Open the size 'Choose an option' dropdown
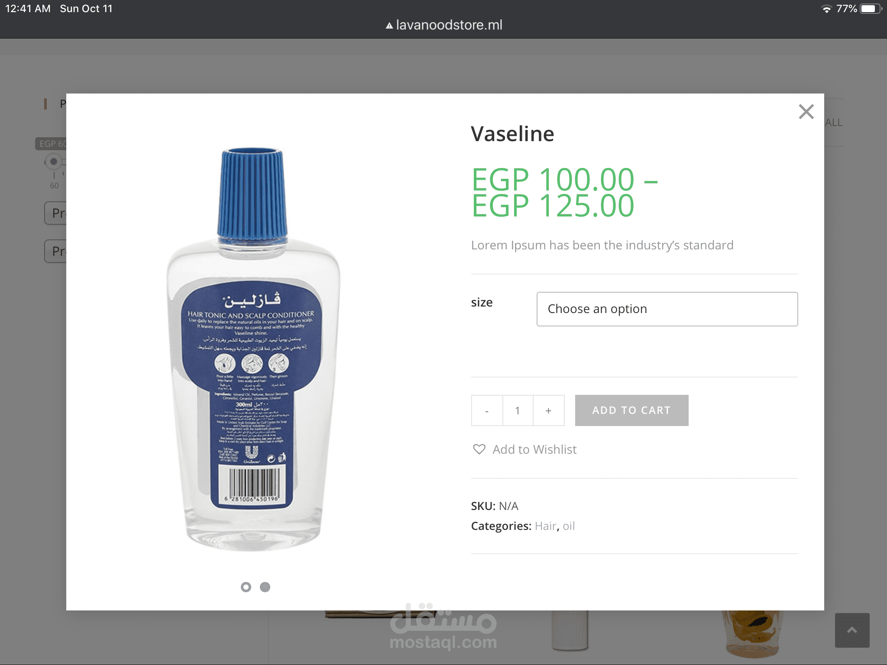This screenshot has height=665, width=887. pyautogui.click(x=667, y=309)
